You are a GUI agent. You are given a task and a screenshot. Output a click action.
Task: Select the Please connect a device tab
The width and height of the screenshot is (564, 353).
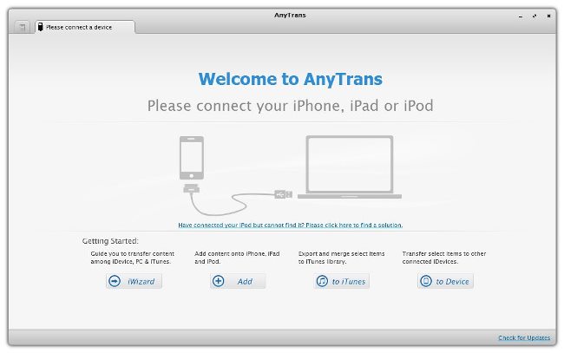[85, 27]
